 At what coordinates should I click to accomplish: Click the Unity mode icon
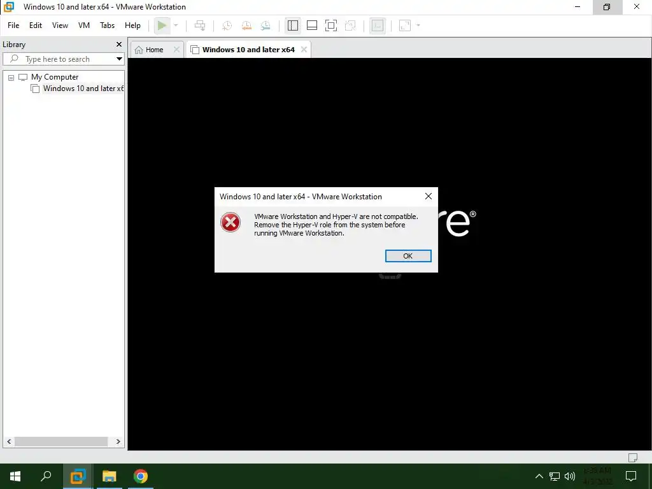351,25
